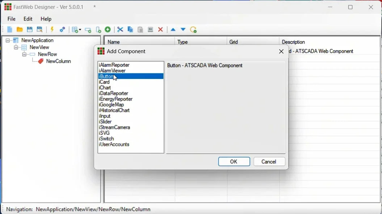Select iGoogleMap from the component list

click(x=112, y=104)
